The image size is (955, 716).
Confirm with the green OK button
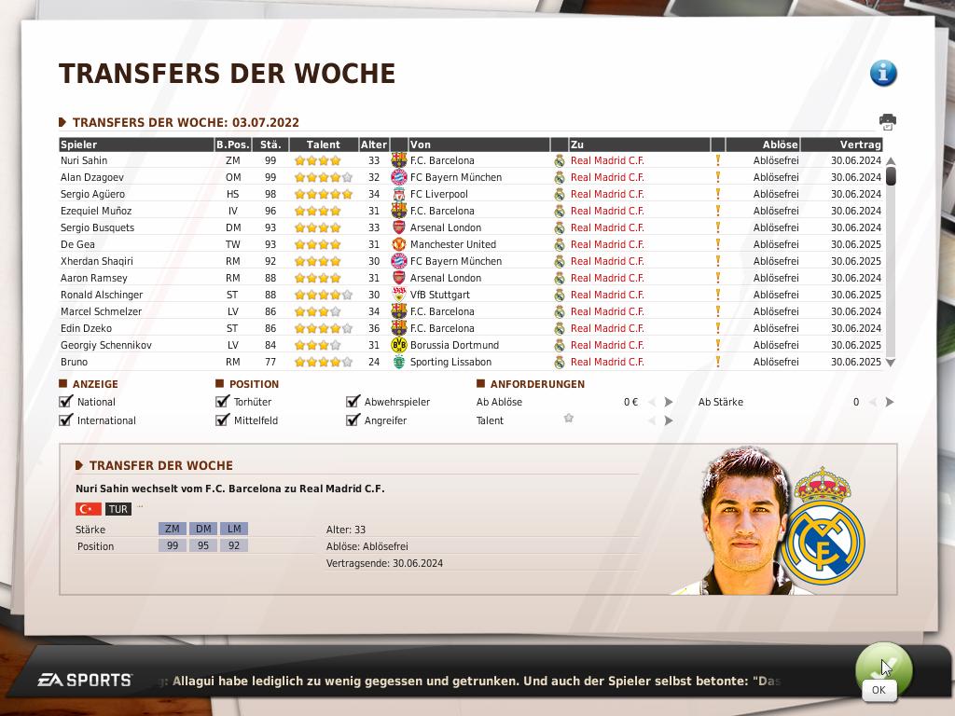(883, 671)
